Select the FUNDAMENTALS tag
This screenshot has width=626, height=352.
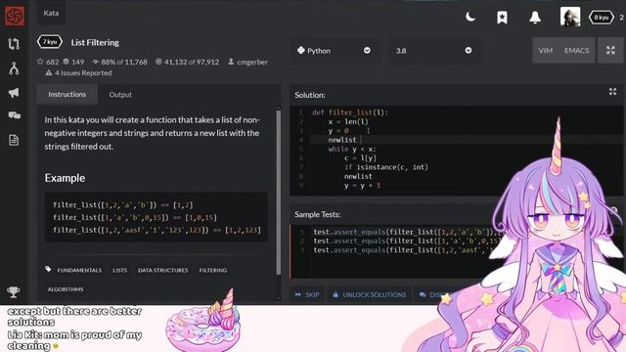[79, 270]
